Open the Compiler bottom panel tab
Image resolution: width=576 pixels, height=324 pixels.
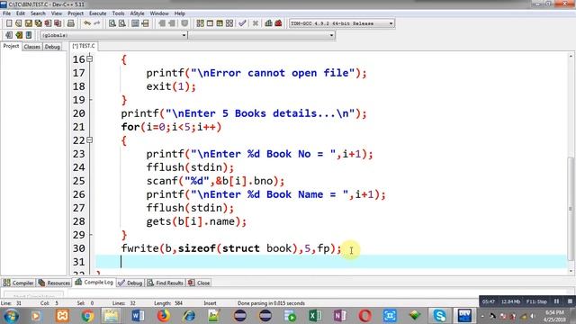[18, 283]
